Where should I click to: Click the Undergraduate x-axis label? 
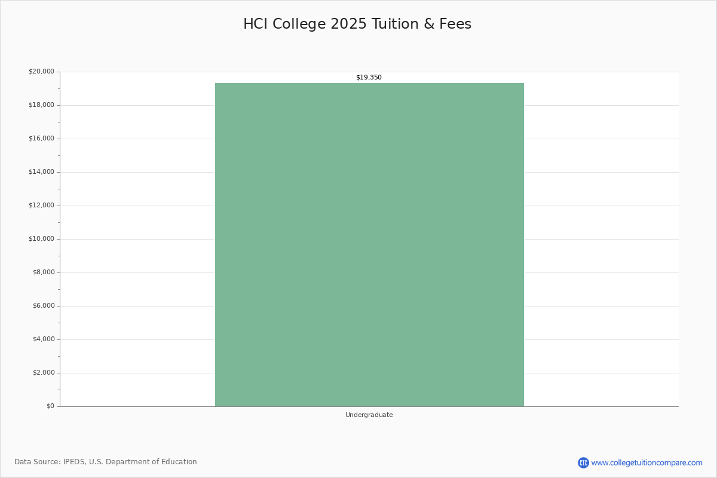coord(369,415)
